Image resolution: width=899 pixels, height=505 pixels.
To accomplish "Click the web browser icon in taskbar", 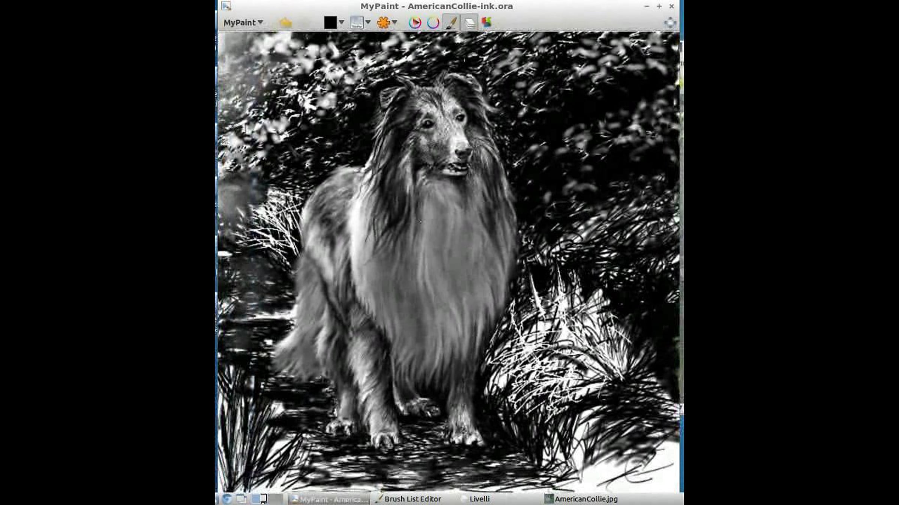I will coord(227,499).
